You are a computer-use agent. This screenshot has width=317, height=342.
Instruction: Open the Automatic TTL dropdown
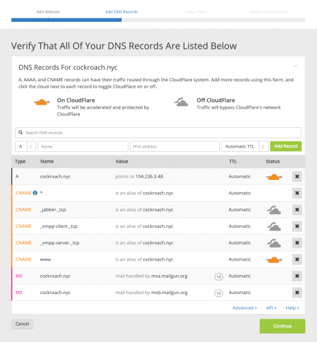(x=245, y=146)
